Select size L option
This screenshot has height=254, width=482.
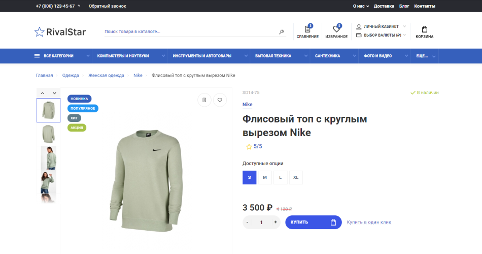click(281, 177)
